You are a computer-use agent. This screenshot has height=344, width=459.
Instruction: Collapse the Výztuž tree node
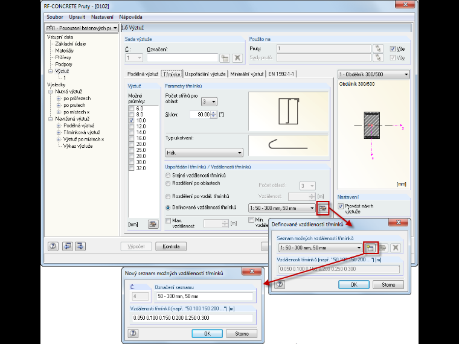click(x=50, y=71)
